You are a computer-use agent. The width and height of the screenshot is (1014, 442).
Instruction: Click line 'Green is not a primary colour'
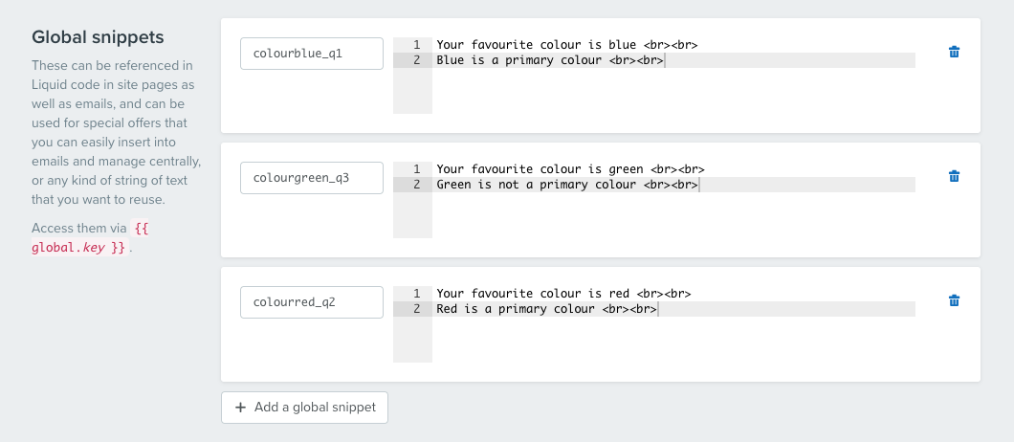(x=673, y=185)
